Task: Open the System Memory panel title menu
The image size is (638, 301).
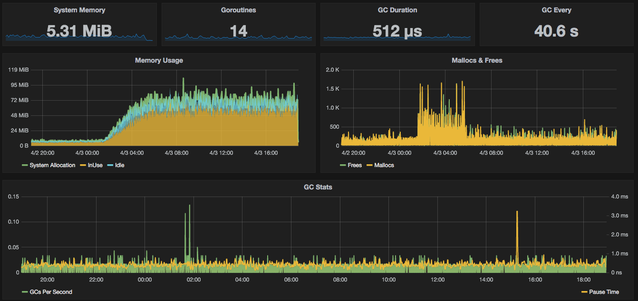Action: pos(79,10)
